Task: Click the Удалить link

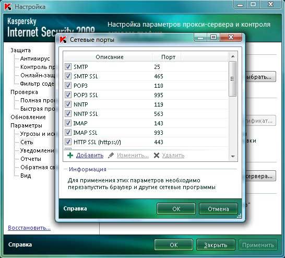Action: pos(173,155)
